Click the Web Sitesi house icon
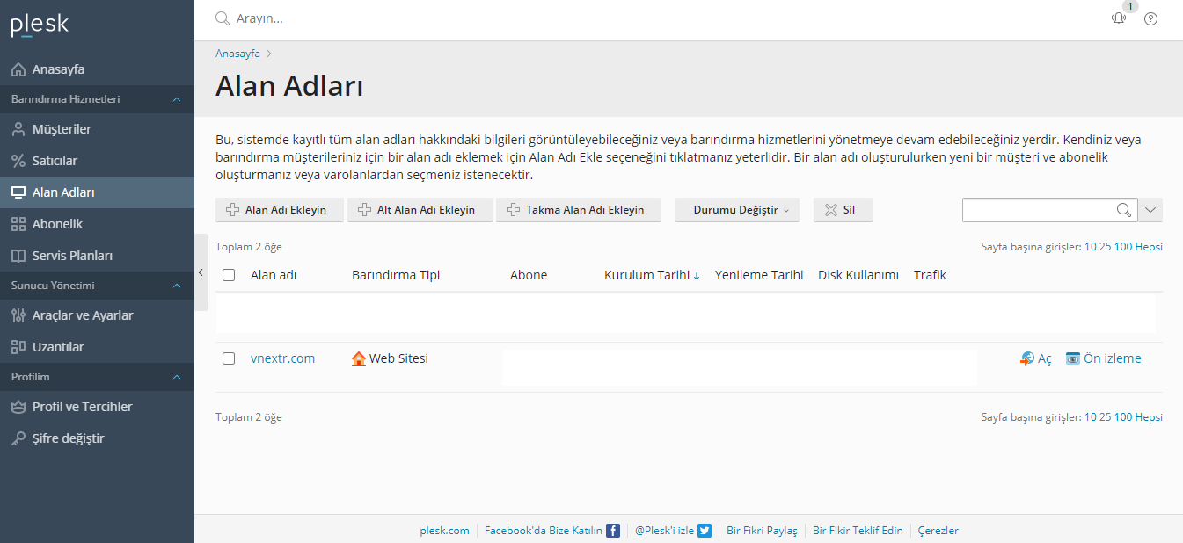Image resolution: width=1183 pixels, height=543 pixels. (359, 358)
